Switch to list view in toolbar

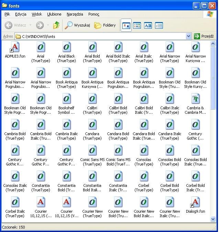[137, 25]
